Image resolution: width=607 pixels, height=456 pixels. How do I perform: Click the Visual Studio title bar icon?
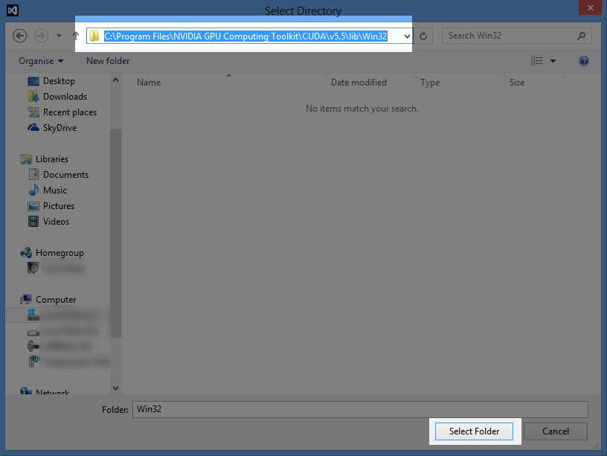click(13, 10)
